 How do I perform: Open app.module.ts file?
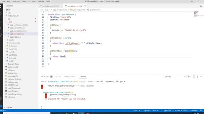[x=16, y=37]
